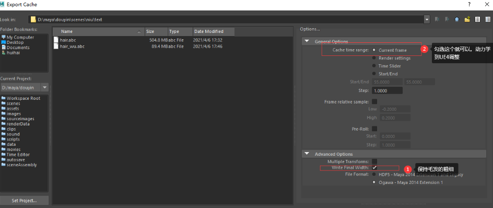Select the hair.abc file
The width and height of the screenshot is (493, 208).
[68, 40]
